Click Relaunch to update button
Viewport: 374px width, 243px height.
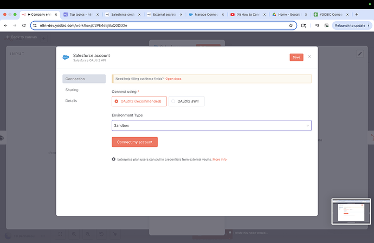[350, 25]
